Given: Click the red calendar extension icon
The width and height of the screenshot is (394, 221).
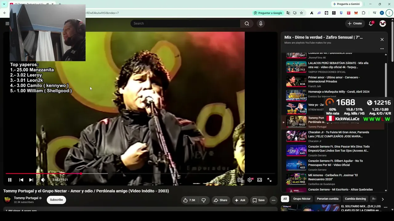Looking at the screenshot, I should pyautogui.click(x=349, y=13).
